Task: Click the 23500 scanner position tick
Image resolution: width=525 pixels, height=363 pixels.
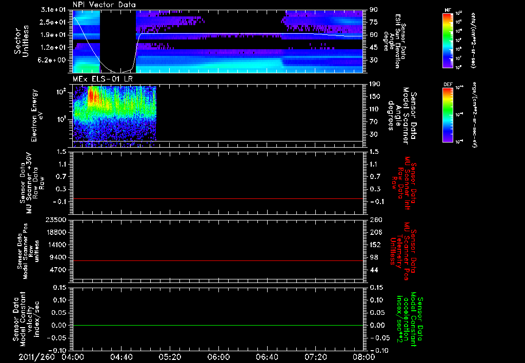Action: click(x=56, y=220)
